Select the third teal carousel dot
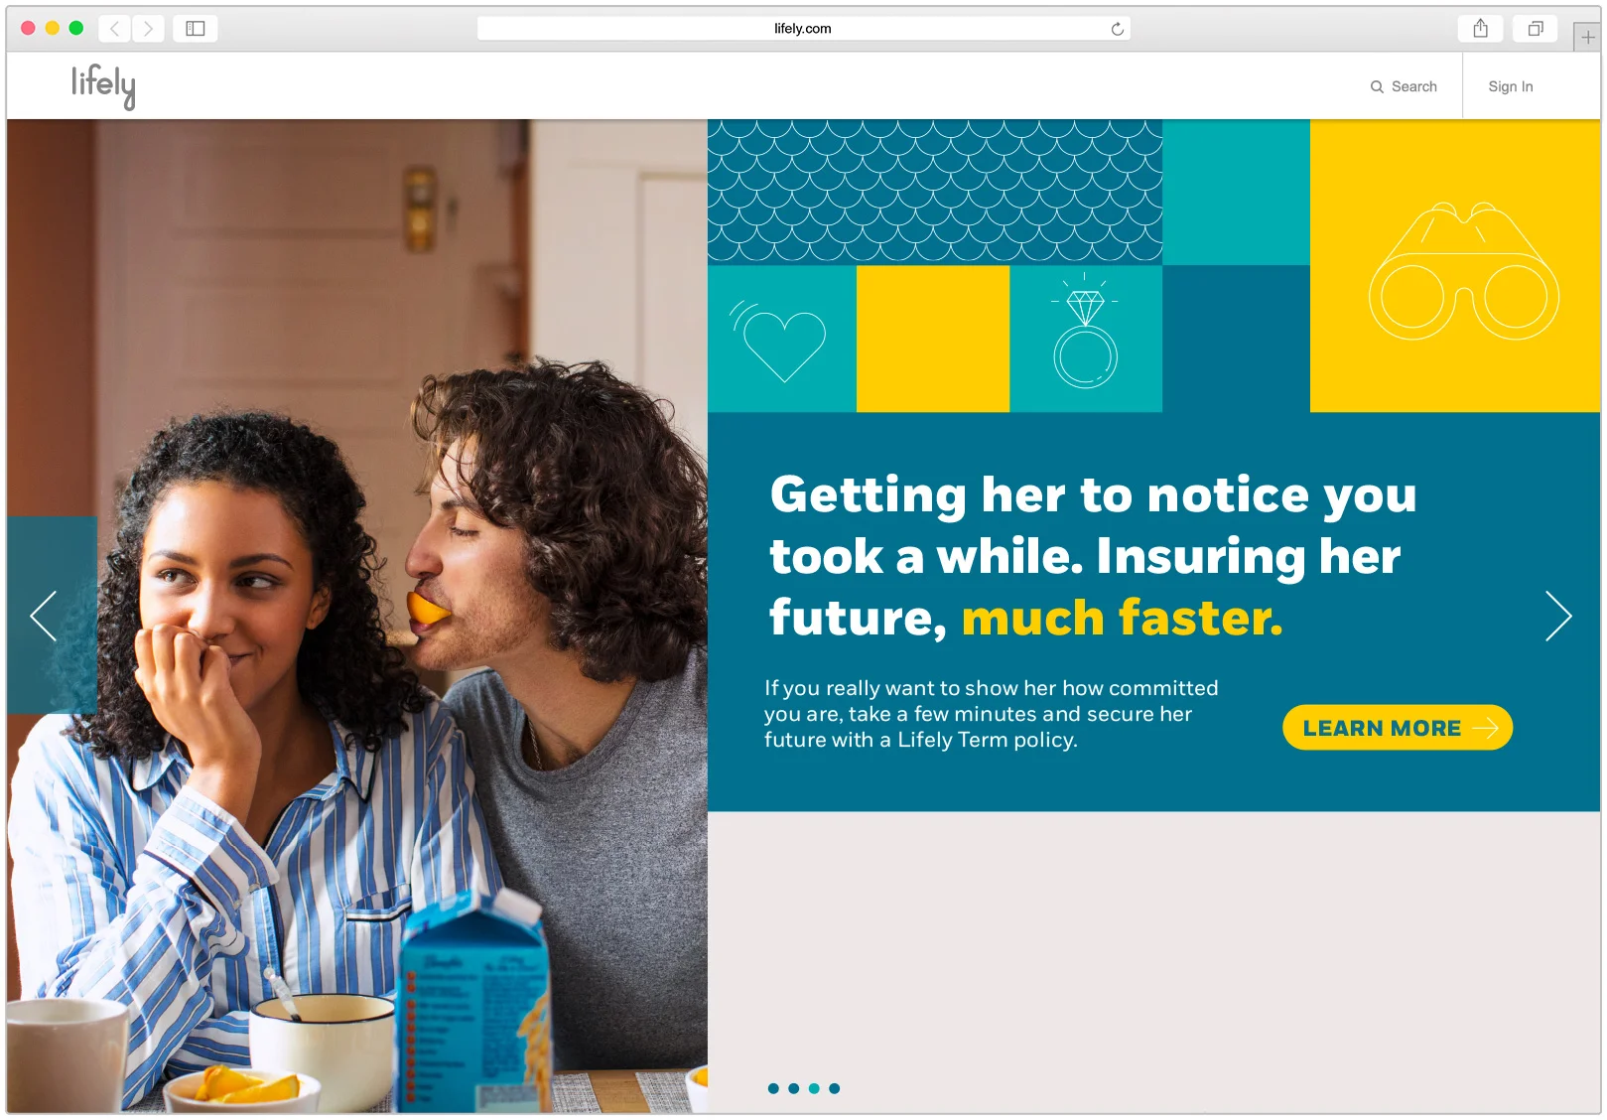This screenshot has height=1120, width=1607. pos(814,1088)
